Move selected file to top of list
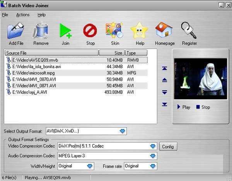 [x=165, y=69]
